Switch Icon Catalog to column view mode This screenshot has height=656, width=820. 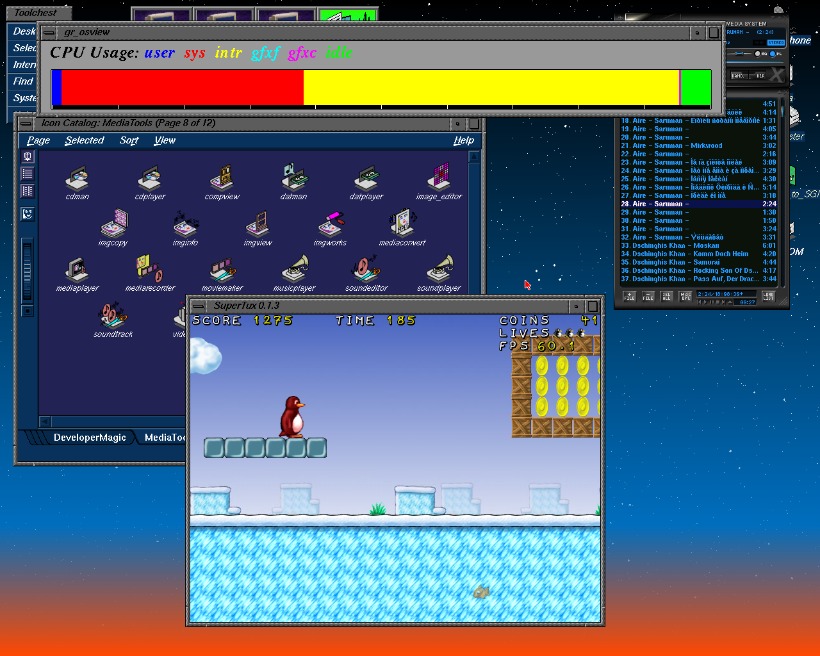coord(28,191)
